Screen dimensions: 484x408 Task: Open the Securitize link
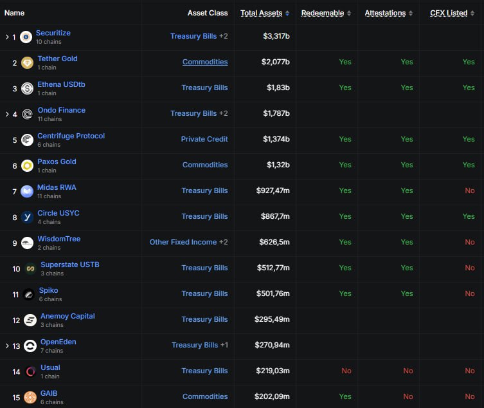coord(53,33)
